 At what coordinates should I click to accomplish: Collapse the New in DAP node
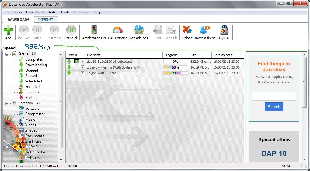[7, 147]
